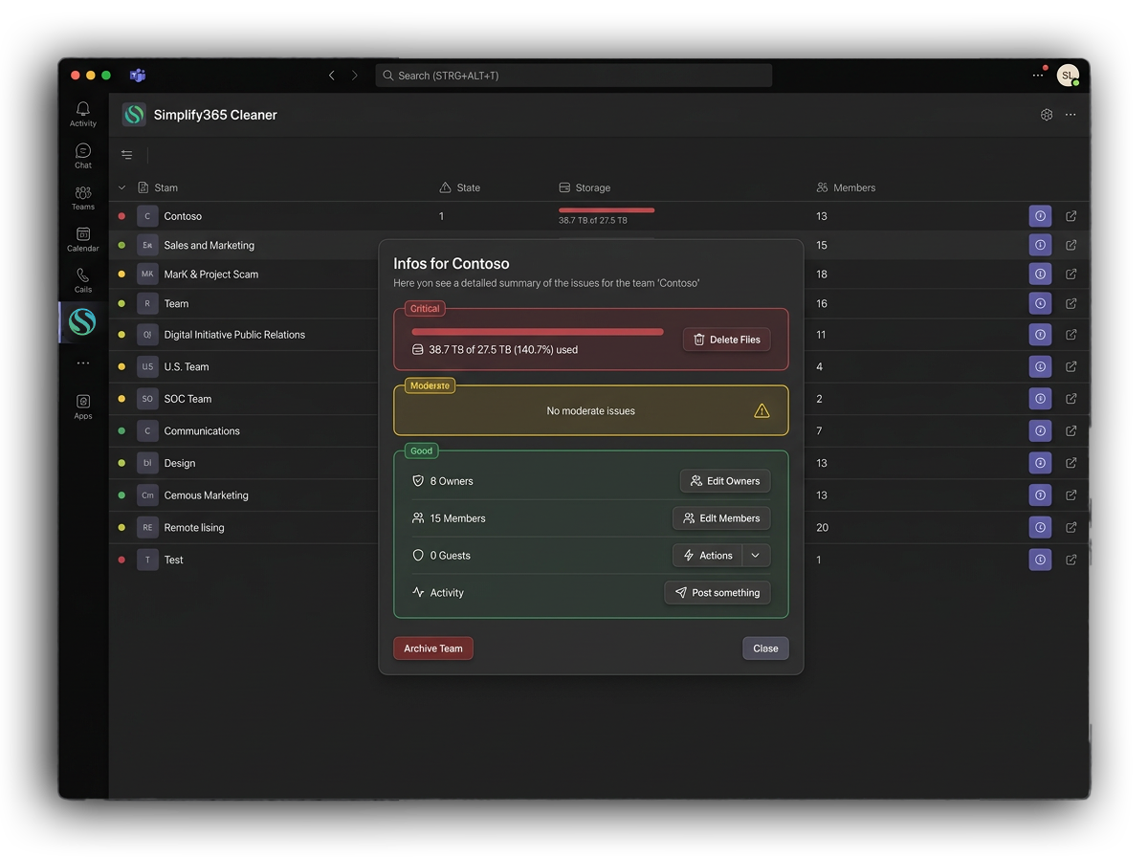Open the info button for the Test row

tap(1040, 560)
